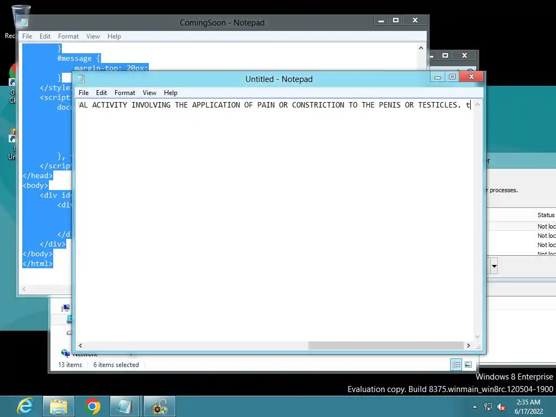Open File Explorer from the taskbar
The height and width of the screenshot is (417, 556).
point(59,406)
